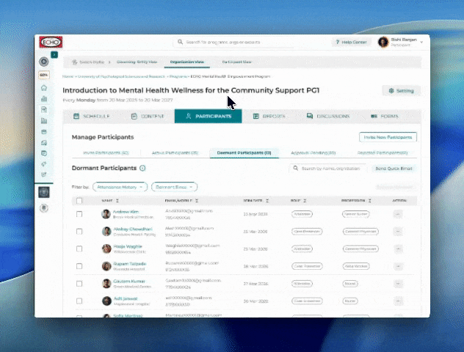The image size is (464, 352).
Task: Open the chat bubble sidebar icon
Action: [44, 153]
